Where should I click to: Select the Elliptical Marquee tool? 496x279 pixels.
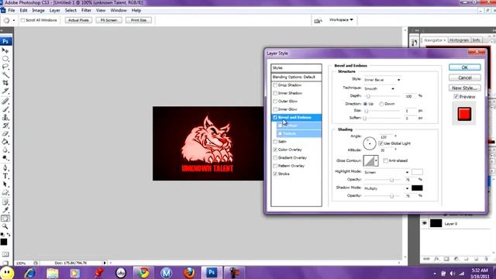[5, 59]
